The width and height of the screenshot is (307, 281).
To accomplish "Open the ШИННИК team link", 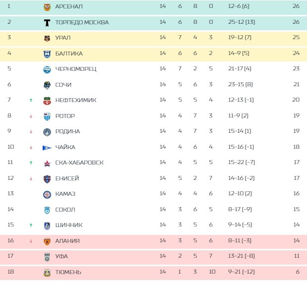I will (x=69, y=225).
